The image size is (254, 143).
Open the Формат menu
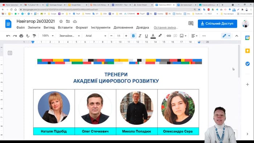[x=82, y=28]
